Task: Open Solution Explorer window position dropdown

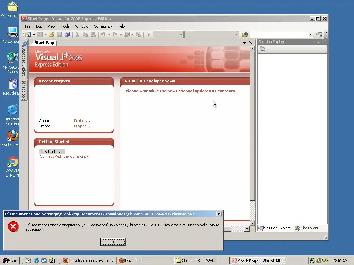Action: pyautogui.click(x=314, y=42)
